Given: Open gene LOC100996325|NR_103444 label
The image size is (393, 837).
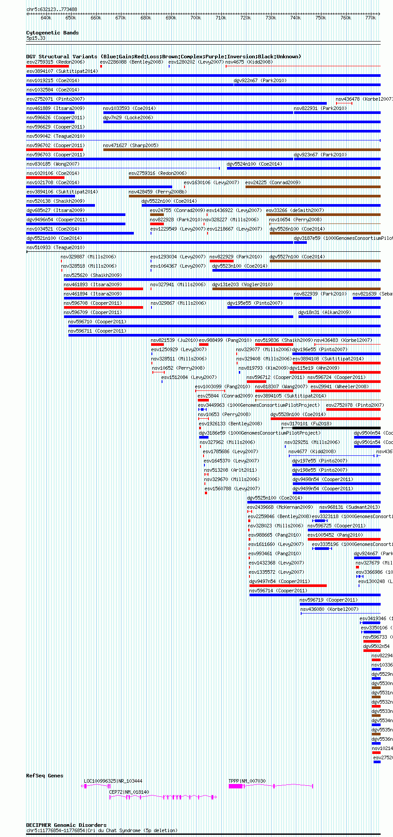Looking at the screenshot, I should 113,781.
